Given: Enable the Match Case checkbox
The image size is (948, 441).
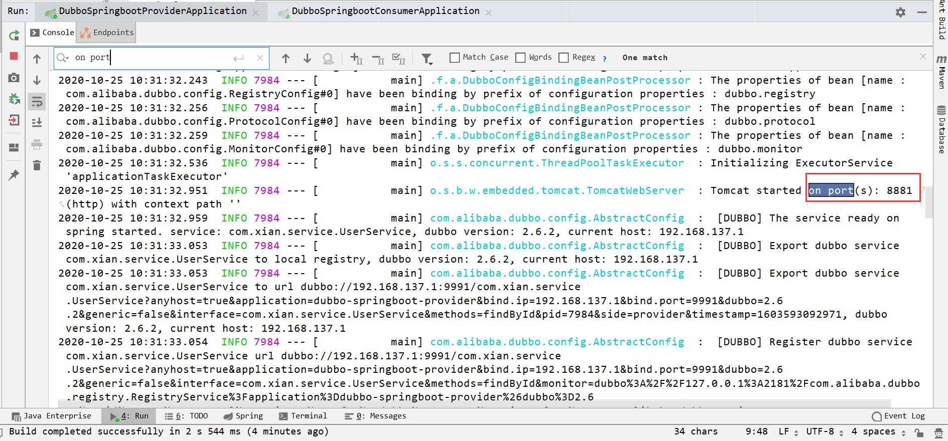Looking at the screenshot, I should [x=455, y=58].
